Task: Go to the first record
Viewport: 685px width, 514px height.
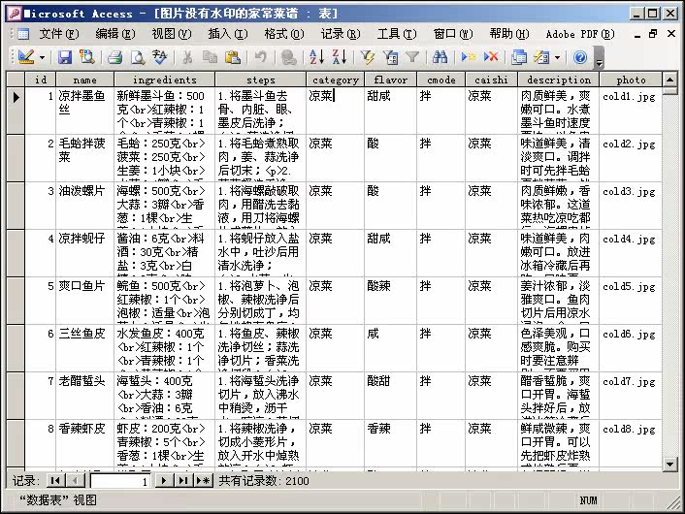Action: click(55, 481)
